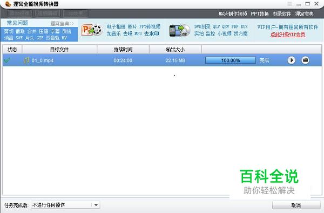Play the converted 01_0.mp4 file
Viewport: 324px width, 213px height.
(x=292, y=60)
